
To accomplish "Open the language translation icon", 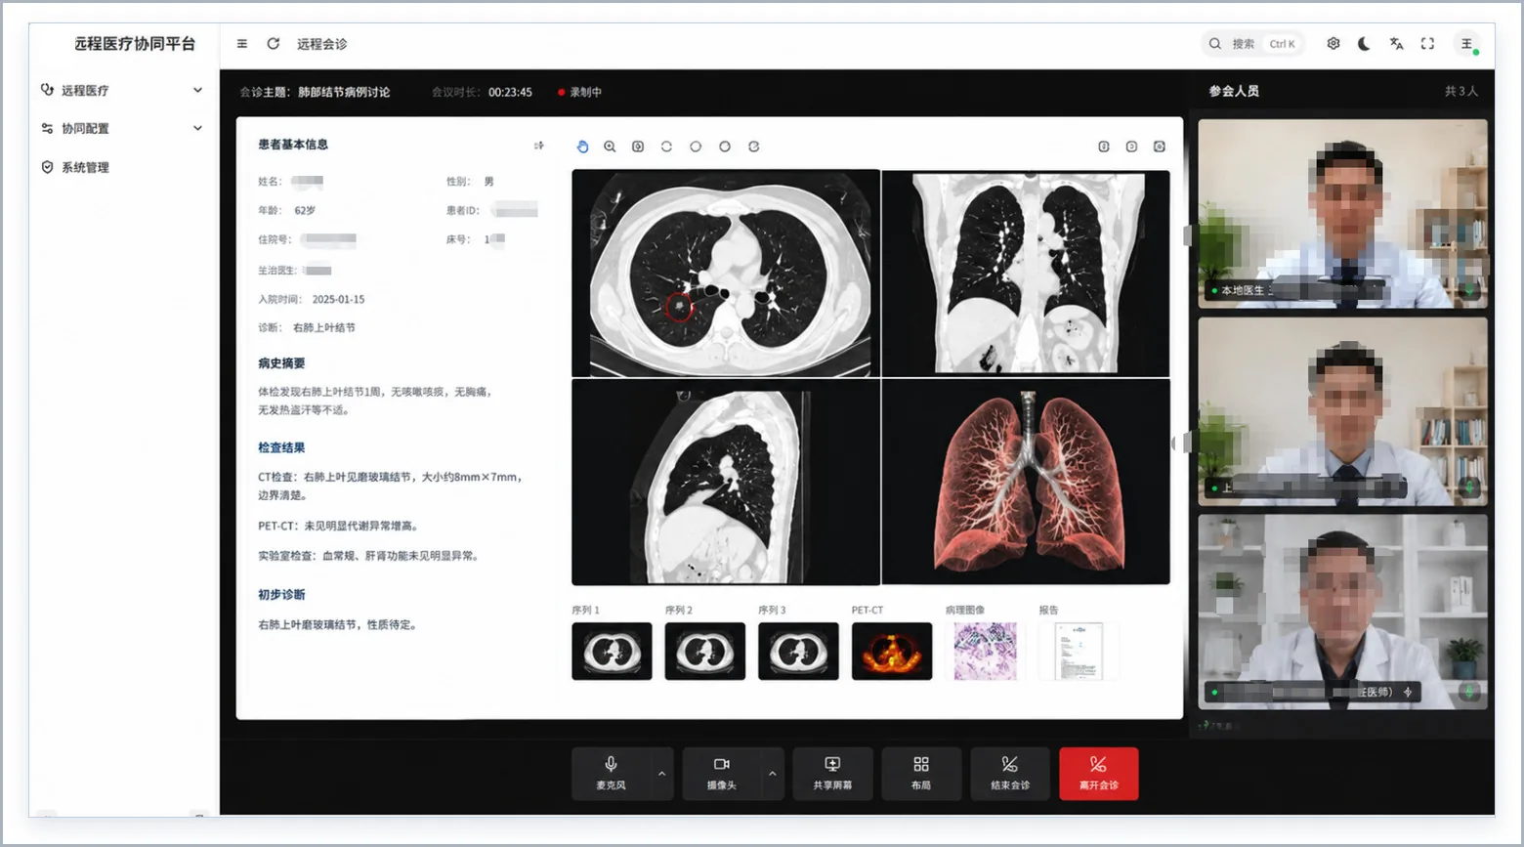I will [1396, 44].
